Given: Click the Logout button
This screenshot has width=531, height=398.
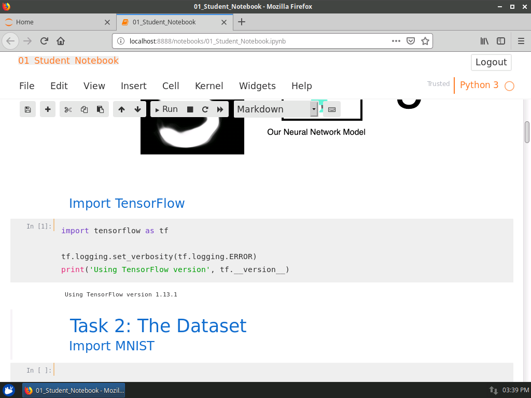Looking at the screenshot, I should click(x=491, y=62).
